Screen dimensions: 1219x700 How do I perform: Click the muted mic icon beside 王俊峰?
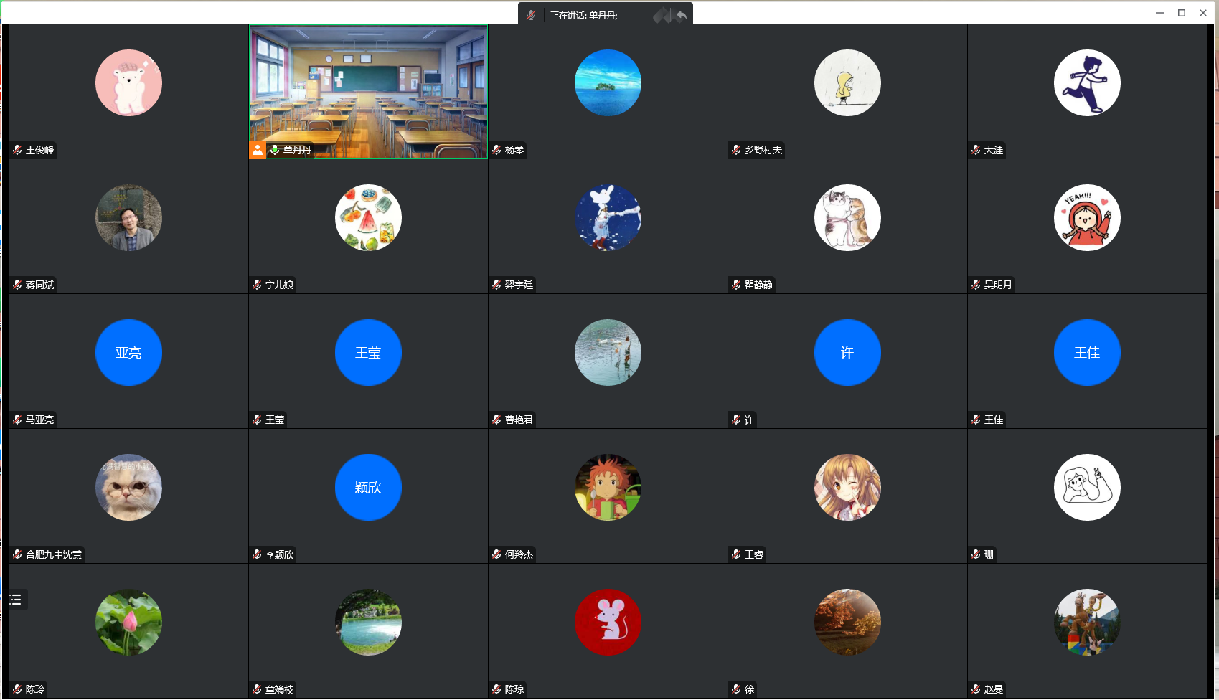point(17,150)
